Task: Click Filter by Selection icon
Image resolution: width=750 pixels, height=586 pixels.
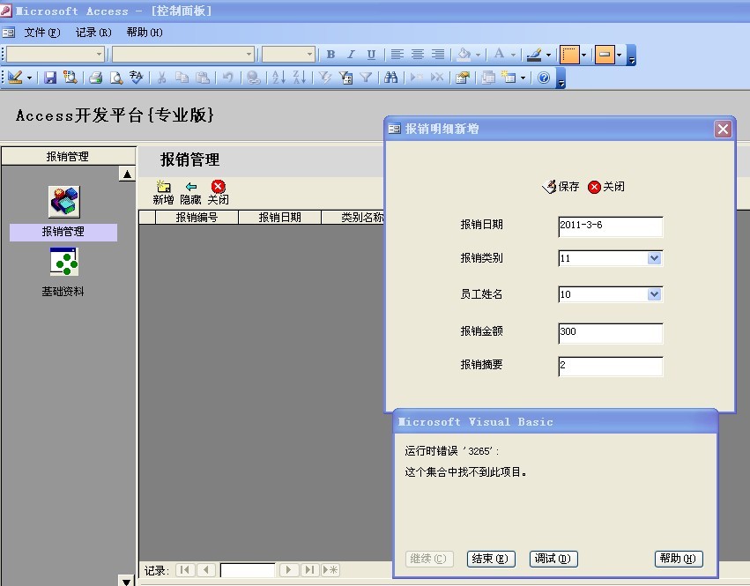Action: click(325, 78)
